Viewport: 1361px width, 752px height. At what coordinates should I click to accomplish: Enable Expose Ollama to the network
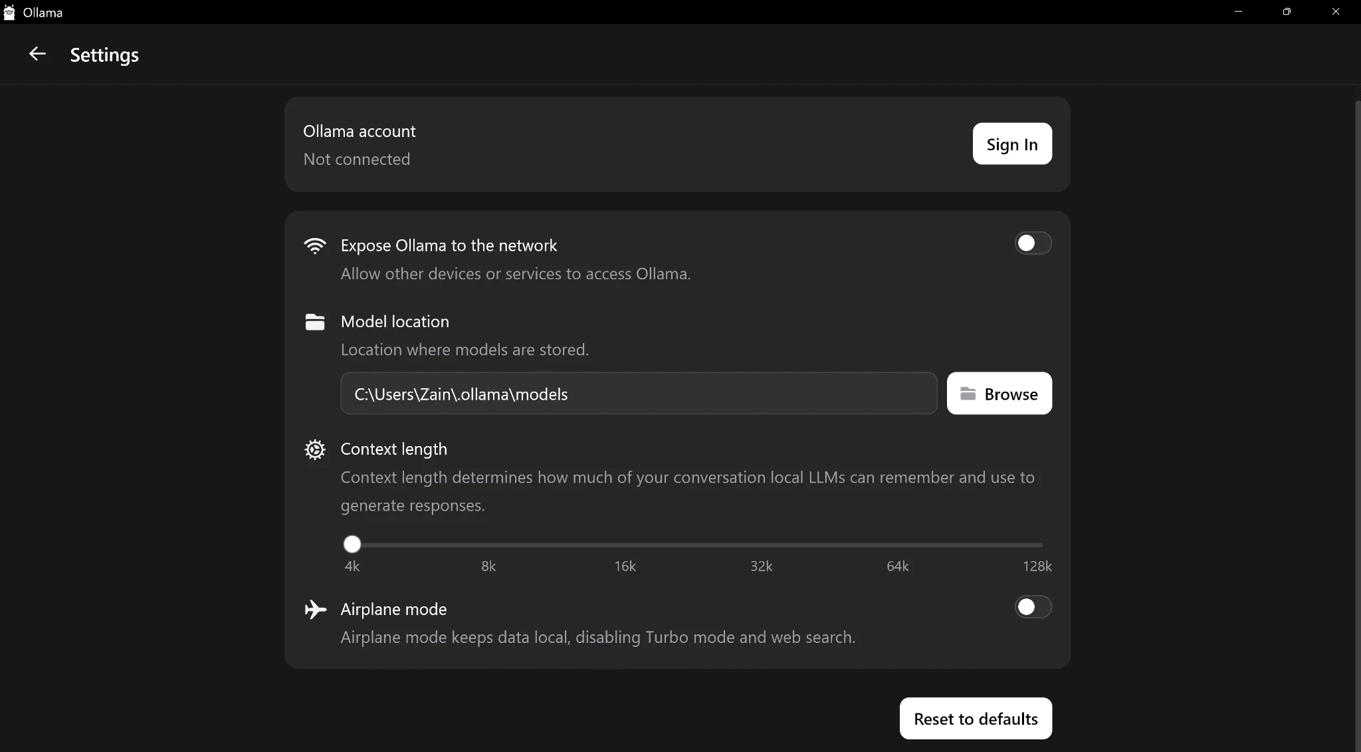(x=1033, y=243)
